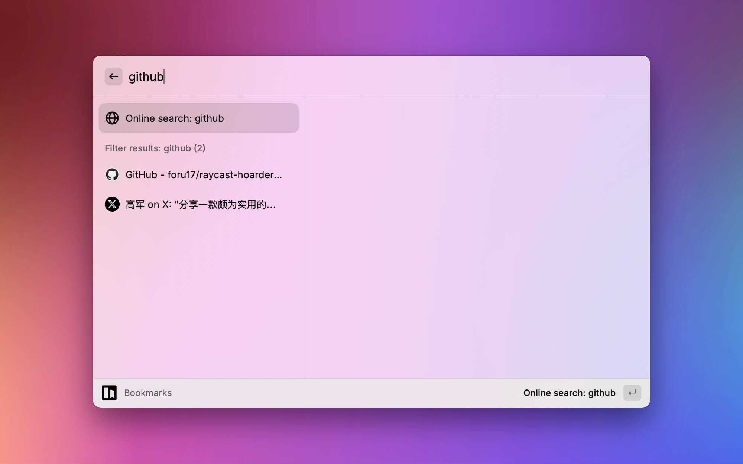Click the Bookmarks extension icon in footer
Viewport: 743px width, 464px height.
click(109, 393)
